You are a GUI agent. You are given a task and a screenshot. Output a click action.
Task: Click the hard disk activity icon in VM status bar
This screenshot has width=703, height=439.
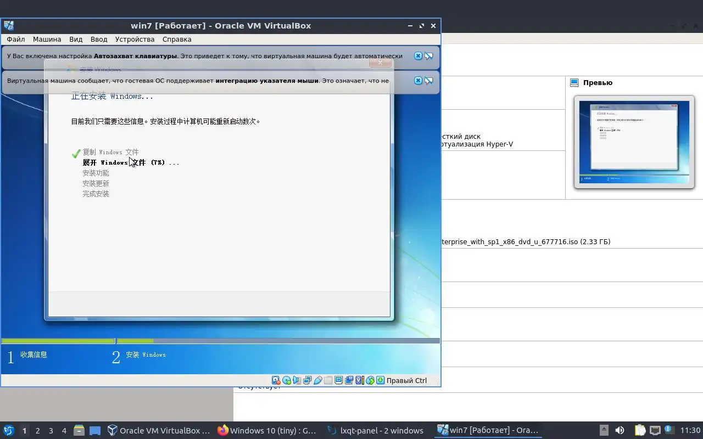pyautogui.click(x=276, y=380)
